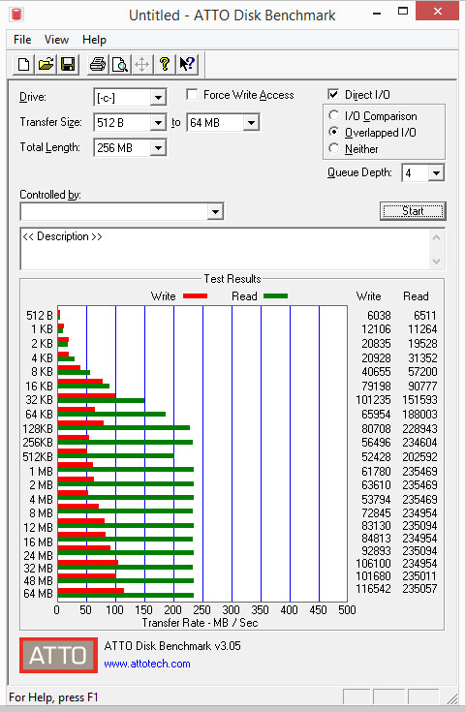The height and width of the screenshot is (712, 465).
Task: Minimize the ATTO Disk Benchmark window
Action: click(377, 14)
